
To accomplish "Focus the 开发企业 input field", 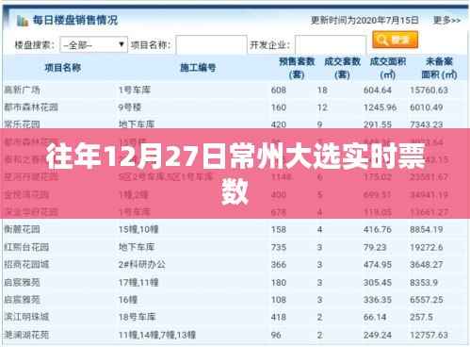I will tap(331, 45).
